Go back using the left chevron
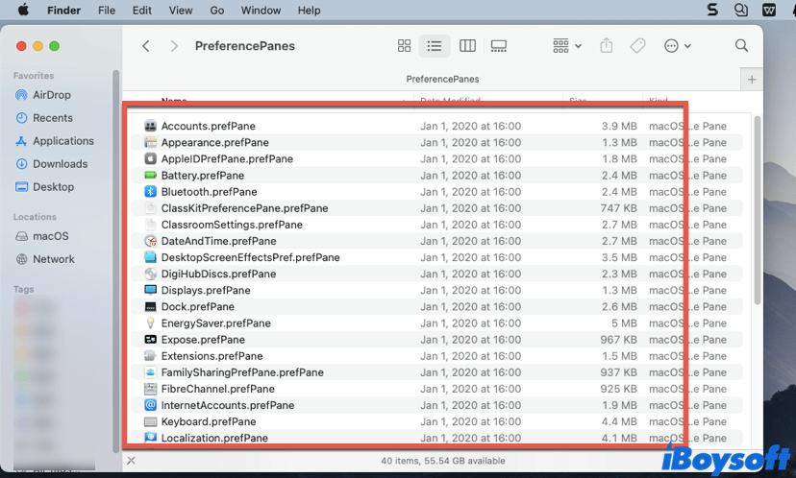Image resolution: width=796 pixels, height=478 pixels. (x=146, y=46)
